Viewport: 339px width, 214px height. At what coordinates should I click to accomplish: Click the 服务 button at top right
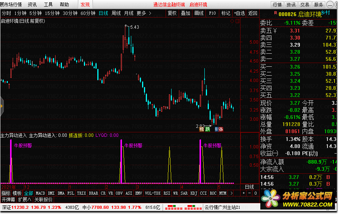point(318,4)
